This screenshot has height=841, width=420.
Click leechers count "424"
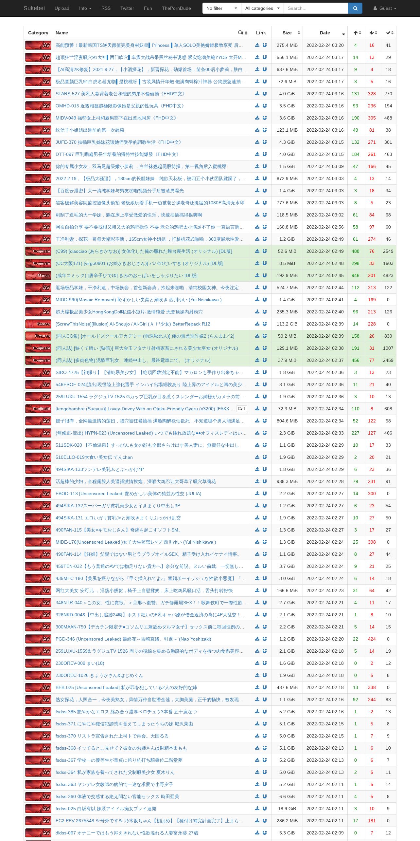coord(372,639)
